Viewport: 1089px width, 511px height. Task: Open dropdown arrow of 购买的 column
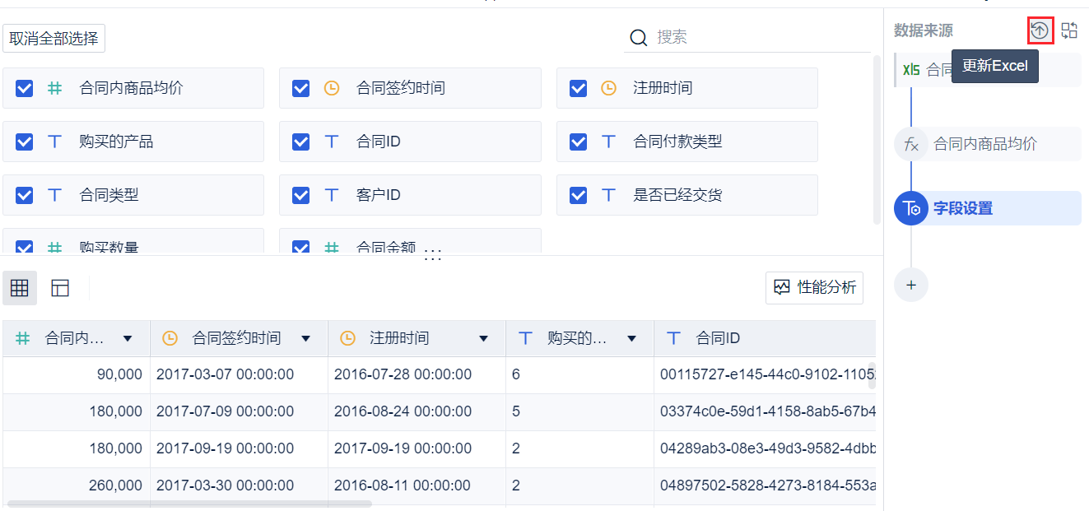(631, 338)
